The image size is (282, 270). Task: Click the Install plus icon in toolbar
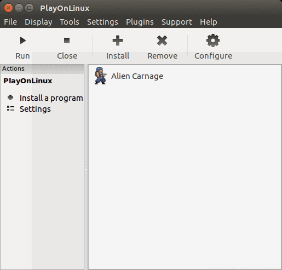click(x=118, y=41)
